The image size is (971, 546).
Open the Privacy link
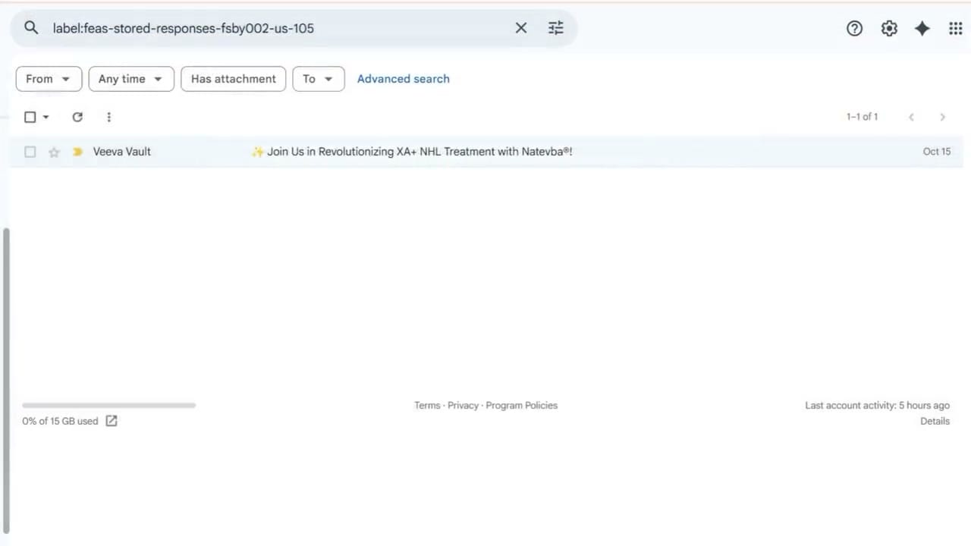coord(463,406)
